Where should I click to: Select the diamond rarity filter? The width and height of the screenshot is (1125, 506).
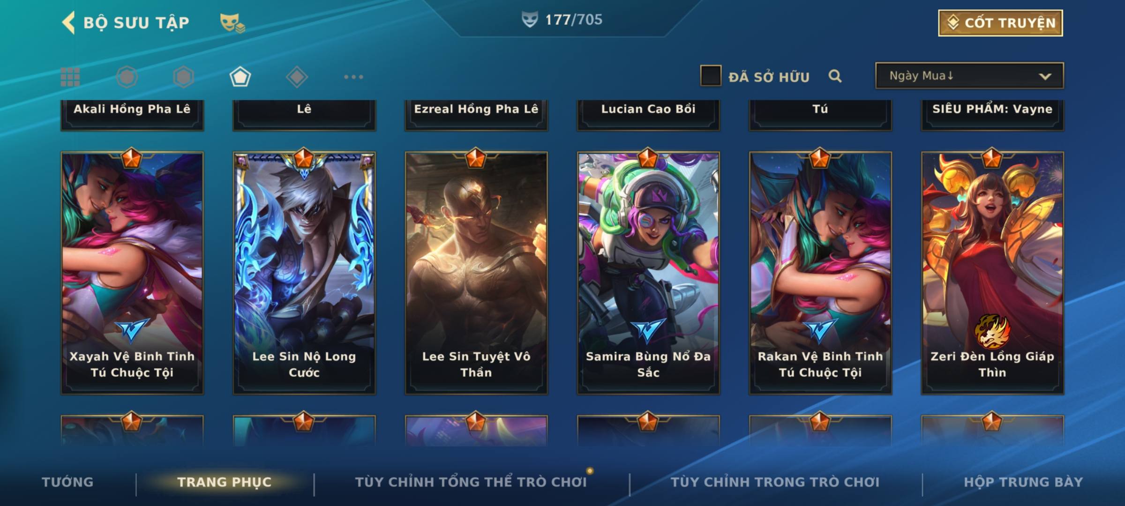297,77
